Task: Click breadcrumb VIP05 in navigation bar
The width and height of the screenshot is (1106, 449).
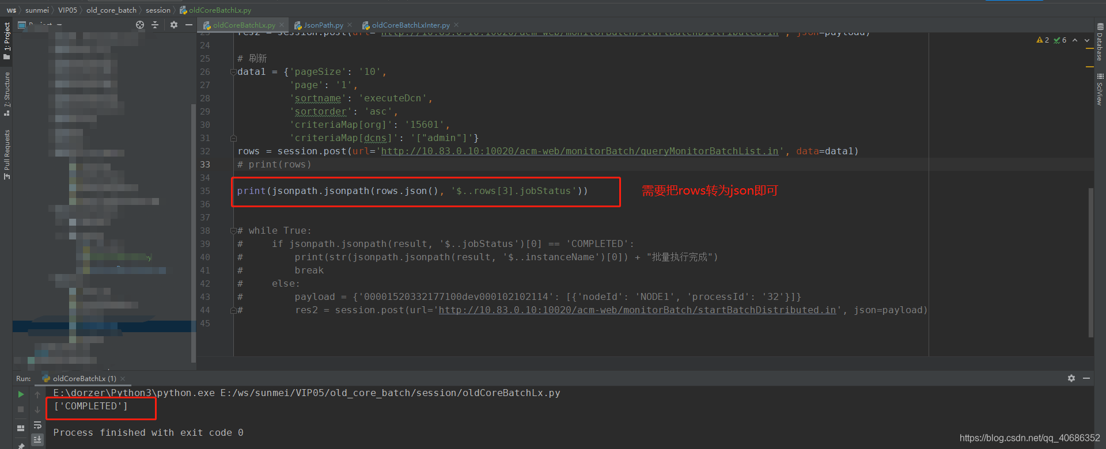Action: click(x=67, y=10)
